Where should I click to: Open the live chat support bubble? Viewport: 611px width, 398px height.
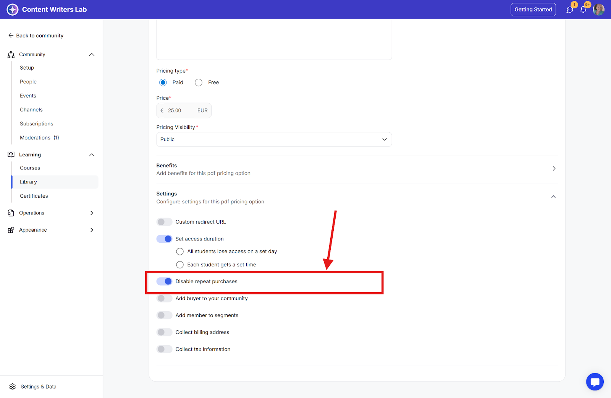(x=595, y=382)
